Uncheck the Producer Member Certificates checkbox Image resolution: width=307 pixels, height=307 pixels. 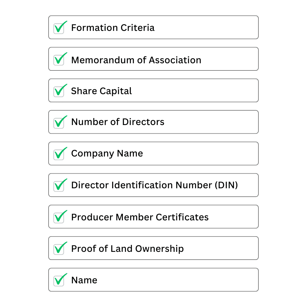(x=59, y=217)
